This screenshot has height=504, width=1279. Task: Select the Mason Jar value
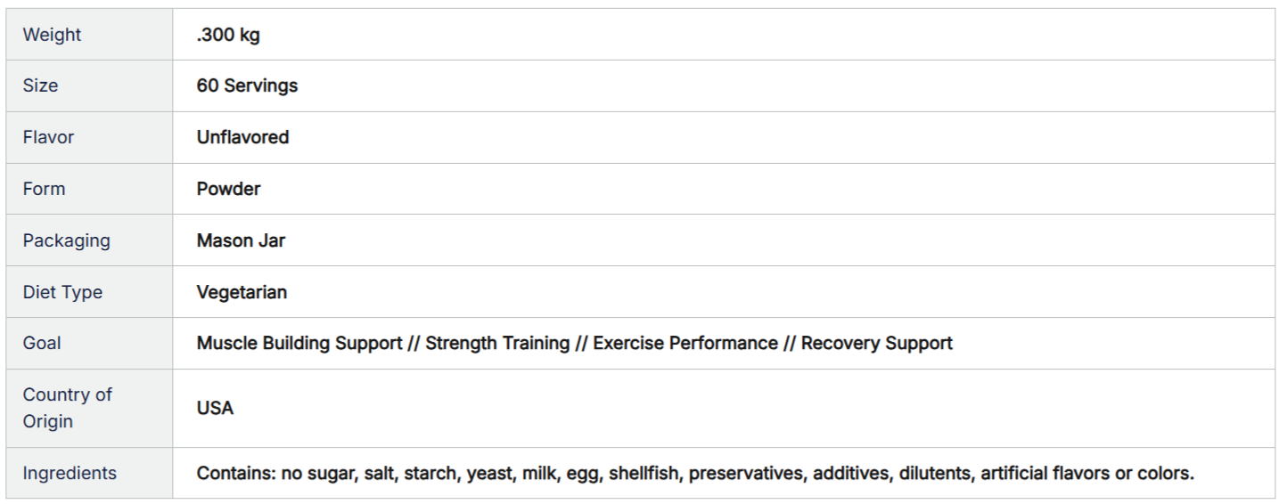241,240
